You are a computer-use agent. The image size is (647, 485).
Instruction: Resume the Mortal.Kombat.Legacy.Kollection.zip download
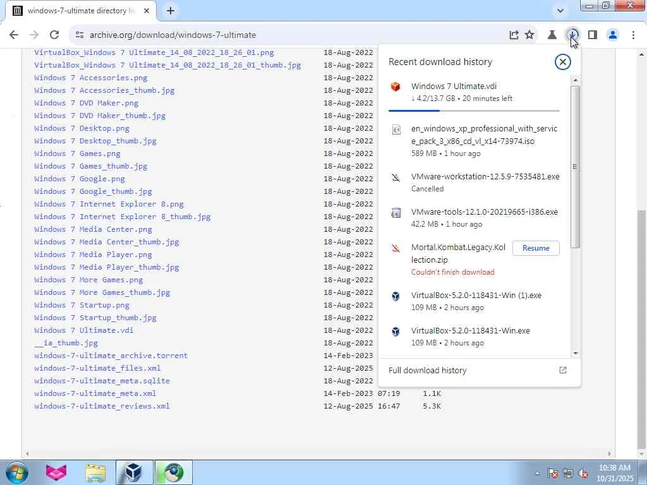(536, 248)
